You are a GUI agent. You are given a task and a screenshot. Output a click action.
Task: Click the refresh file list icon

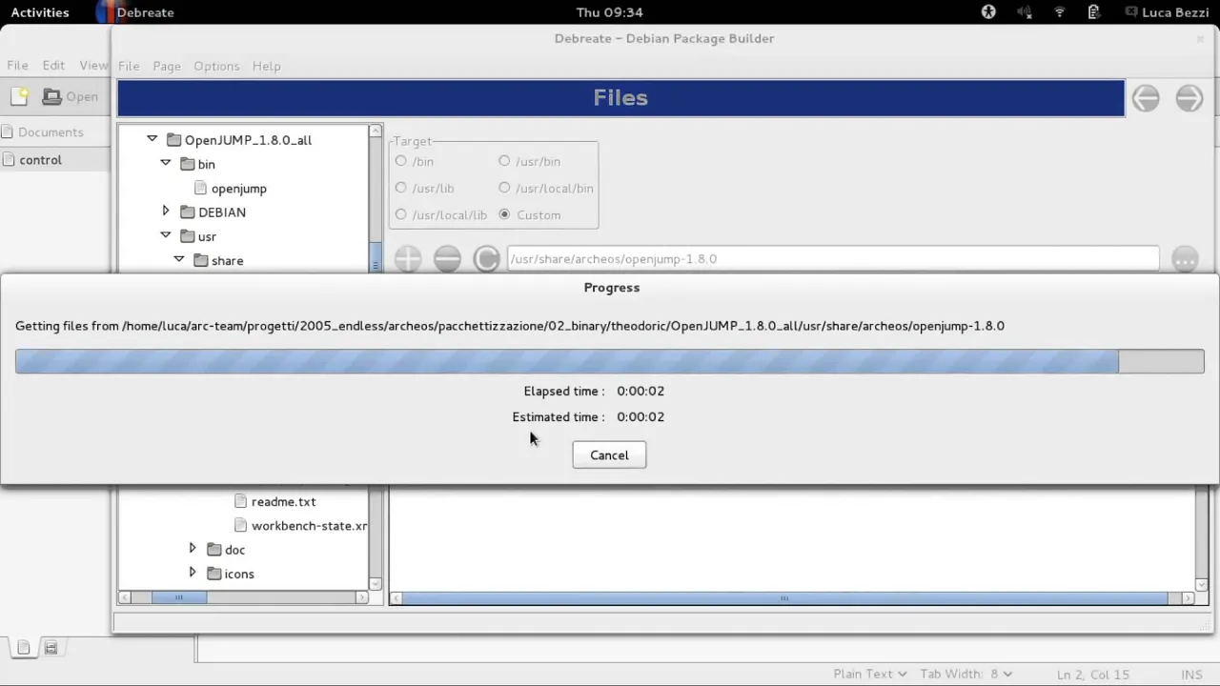(x=486, y=259)
